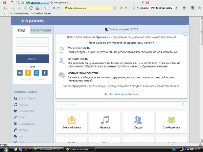Open the Зона обмена tile
203x152 pixels.
(x=71, y=122)
